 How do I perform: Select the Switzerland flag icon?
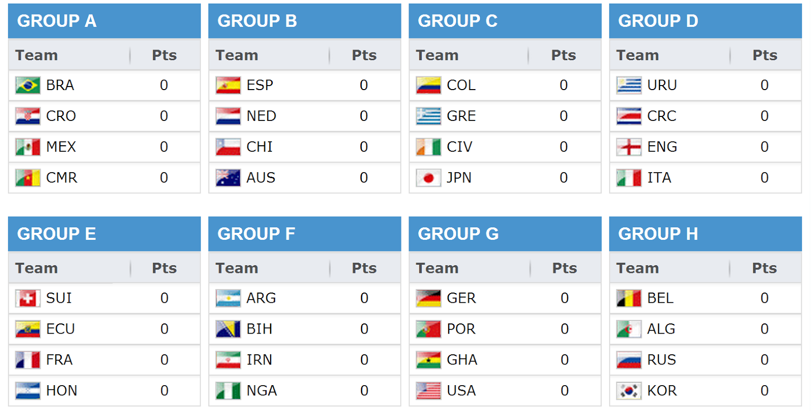click(28, 298)
